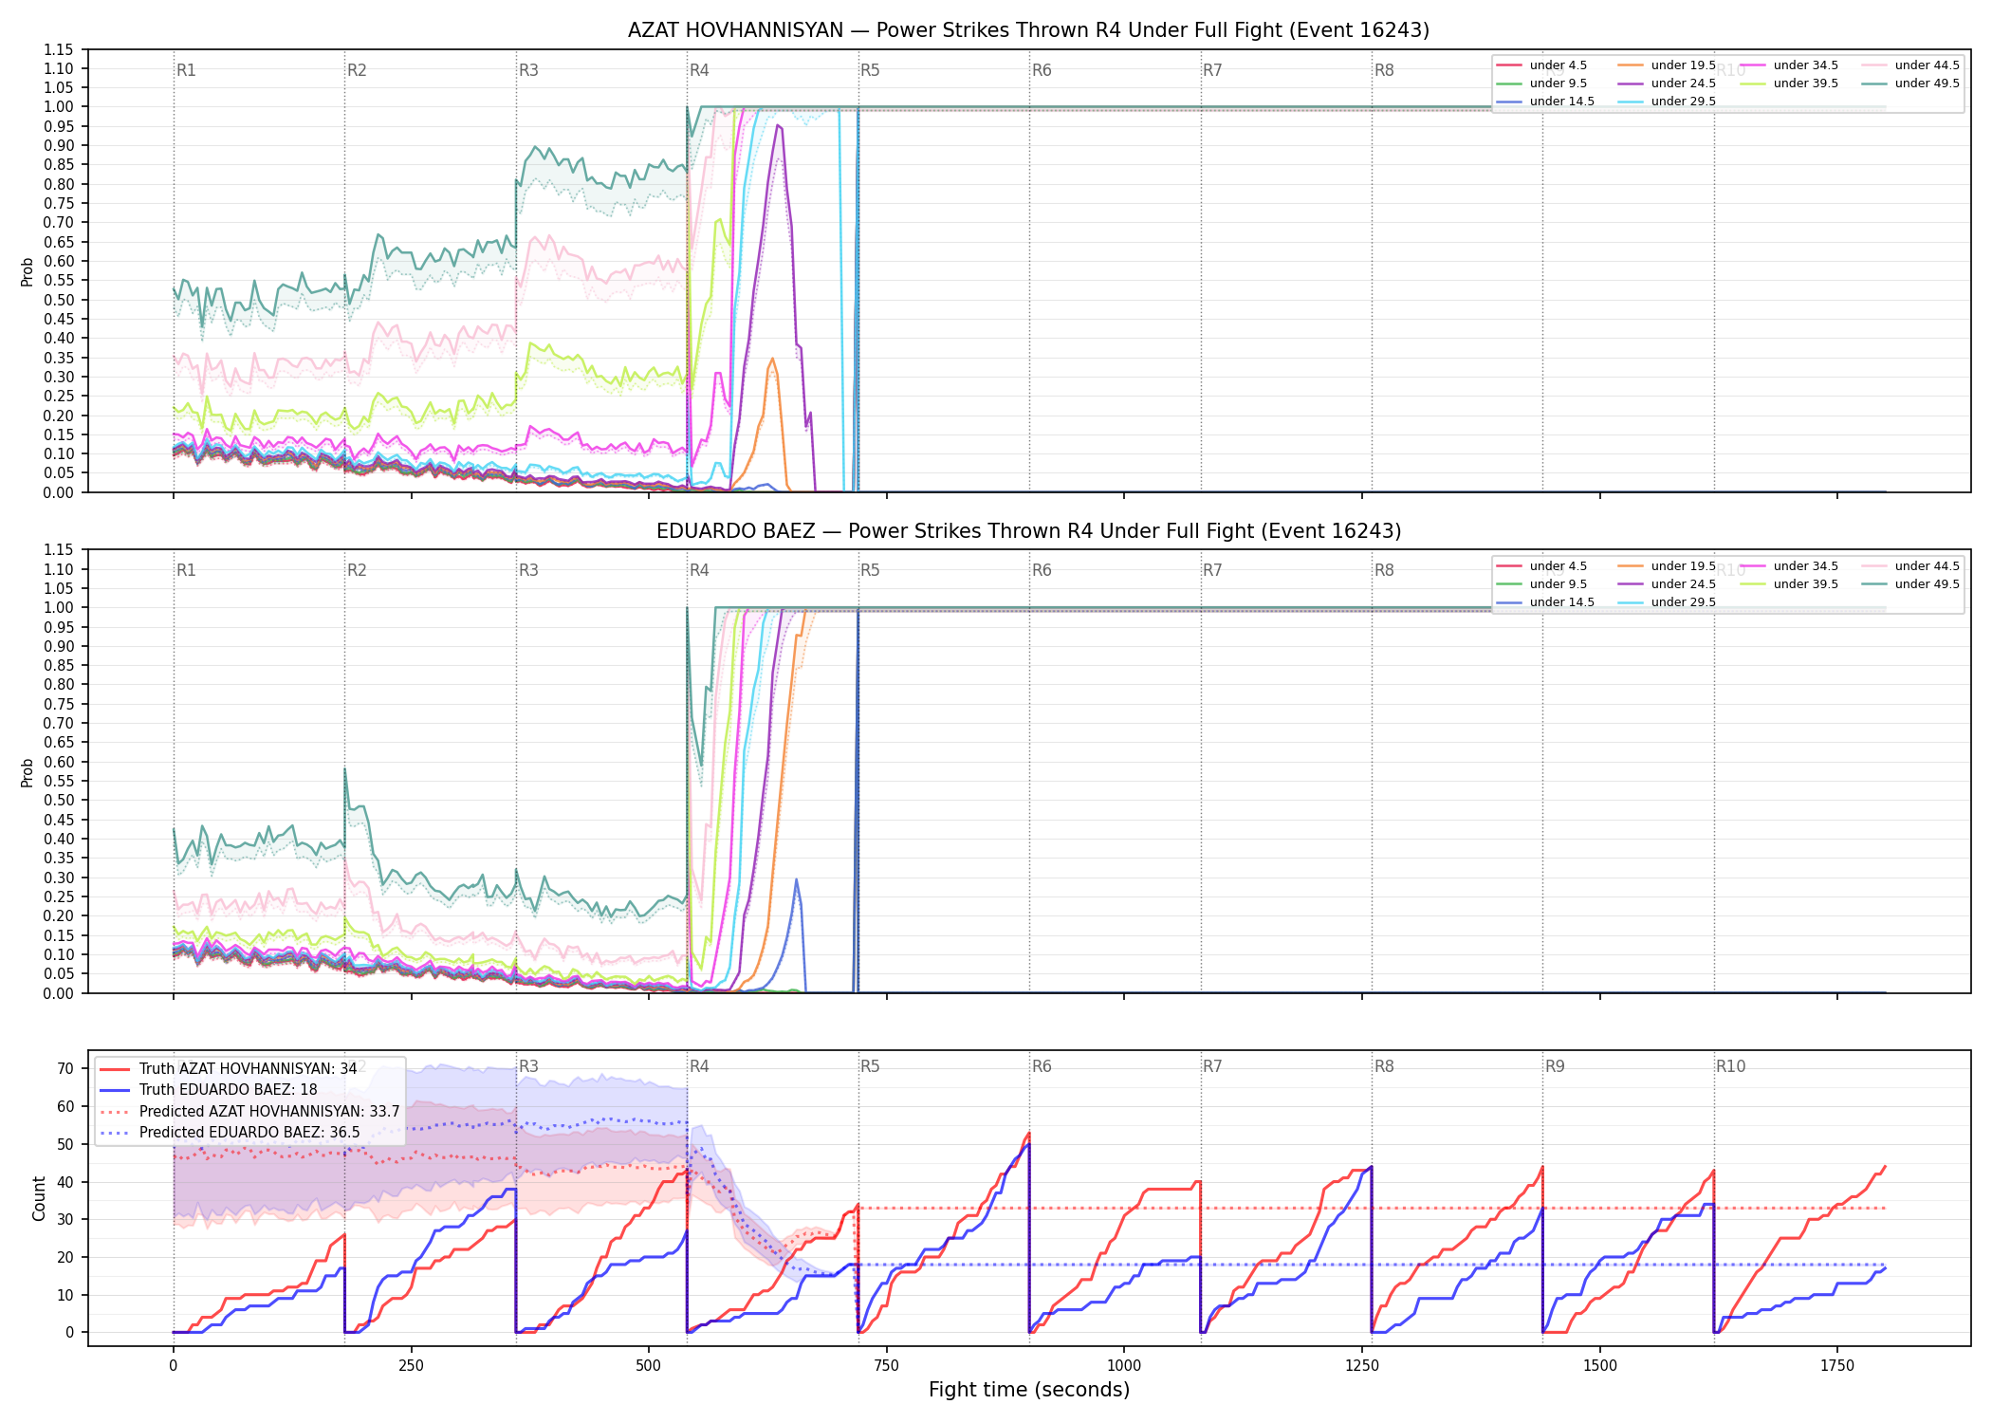
Task: Select 'under 29.5' legend entry in top chart
Action: pyautogui.click(x=1667, y=102)
